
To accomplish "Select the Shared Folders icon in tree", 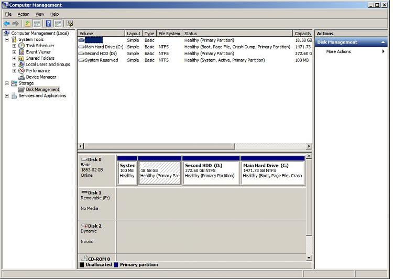I will pos(21,58).
